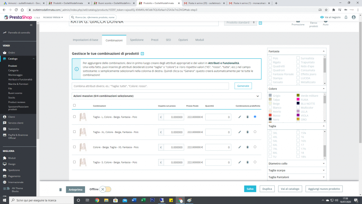Screen dimensions: 362x204
Task: Switch to the Moduli tab
Action: pyautogui.click(x=199, y=40)
